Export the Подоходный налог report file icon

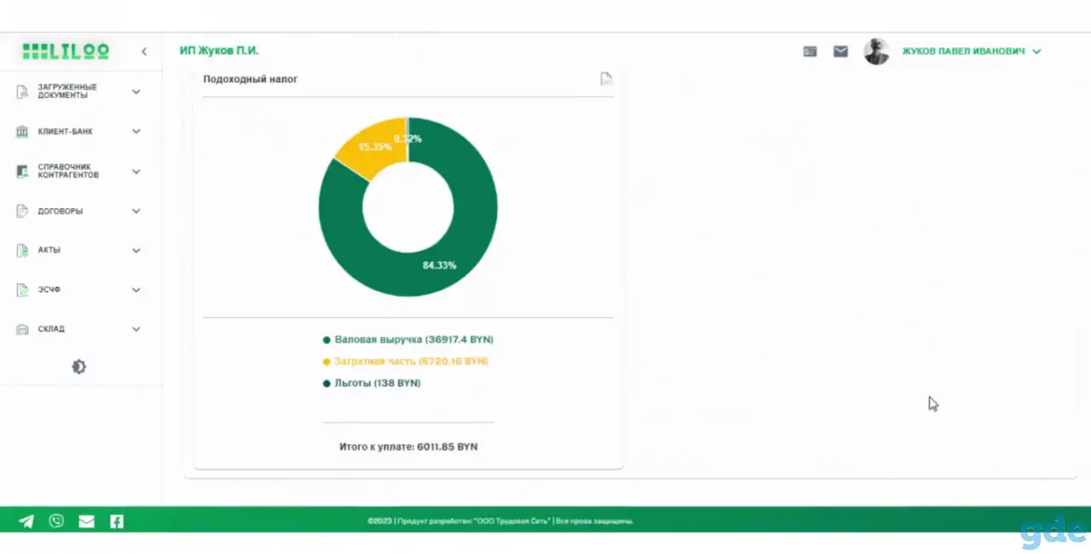click(x=606, y=79)
